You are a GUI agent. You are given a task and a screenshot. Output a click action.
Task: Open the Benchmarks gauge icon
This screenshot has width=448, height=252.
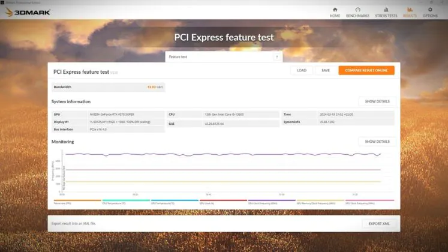(x=357, y=10)
